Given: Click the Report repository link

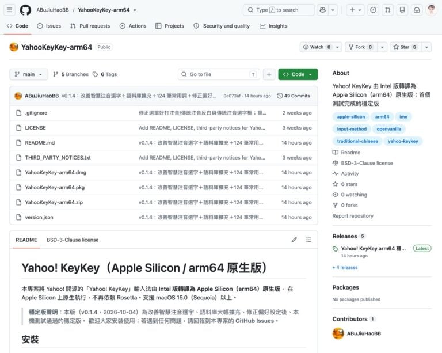Looking at the screenshot, I should [x=353, y=216].
